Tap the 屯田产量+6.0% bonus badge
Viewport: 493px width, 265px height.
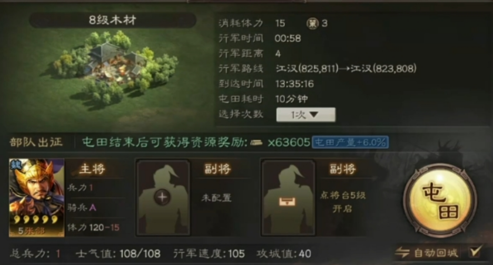point(350,142)
